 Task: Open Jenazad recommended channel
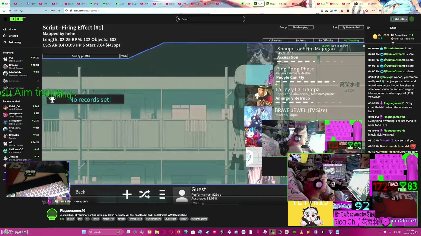(x=20, y=158)
